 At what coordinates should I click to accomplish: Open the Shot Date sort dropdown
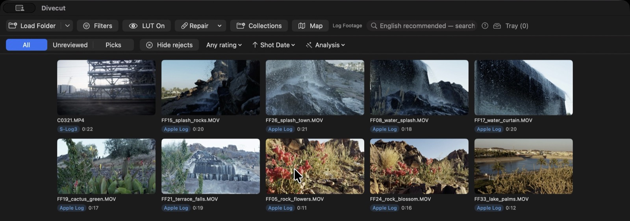[274, 45]
